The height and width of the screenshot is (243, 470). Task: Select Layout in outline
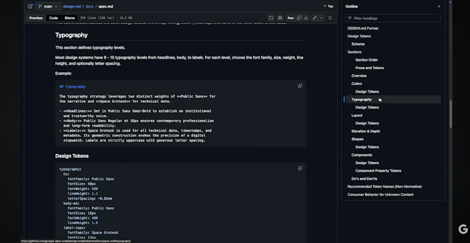pyautogui.click(x=357, y=116)
